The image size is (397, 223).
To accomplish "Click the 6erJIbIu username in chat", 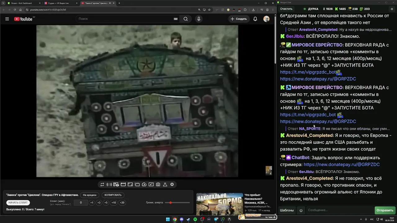I will click(295, 36).
